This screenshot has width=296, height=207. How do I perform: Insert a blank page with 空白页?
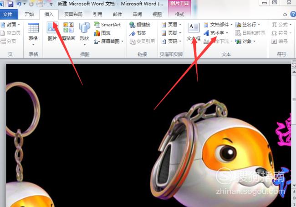click(10, 33)
